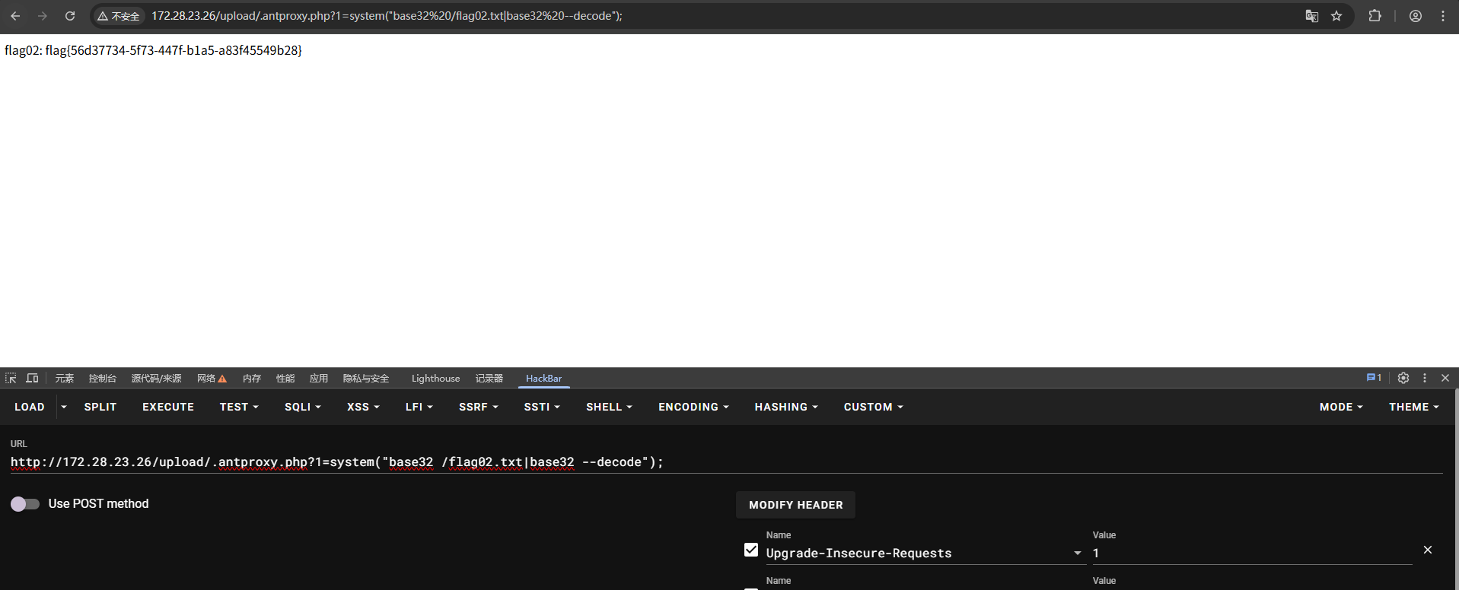Image resolution: width=1459 pixels, height=590 pixels.
Task: Expand the LOAD dropdown arrow
Action: tap(64, 407)
